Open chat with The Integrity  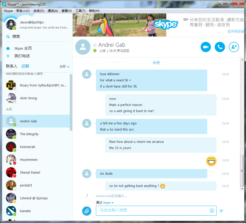36,134
